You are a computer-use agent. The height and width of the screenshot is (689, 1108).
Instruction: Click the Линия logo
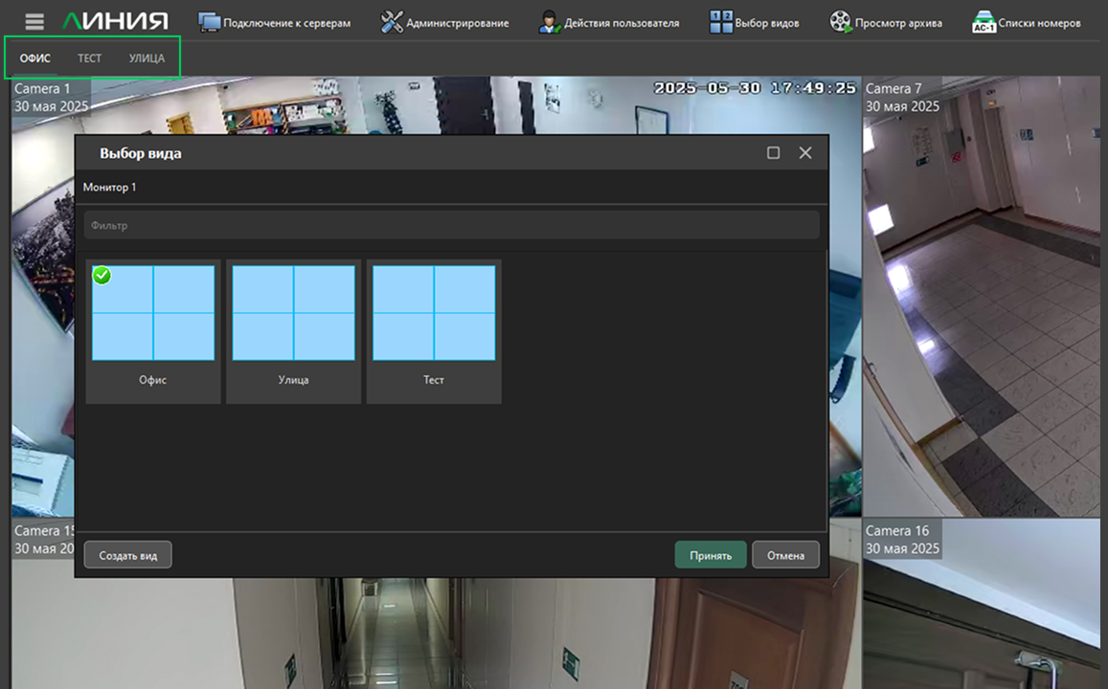pos(115,22)
